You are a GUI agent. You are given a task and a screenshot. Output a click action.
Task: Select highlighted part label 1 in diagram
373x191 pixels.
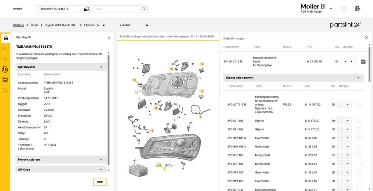pyautogui.click(x=165, y=169)
